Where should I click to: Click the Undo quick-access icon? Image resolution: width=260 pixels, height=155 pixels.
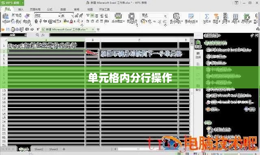[27, 29]
